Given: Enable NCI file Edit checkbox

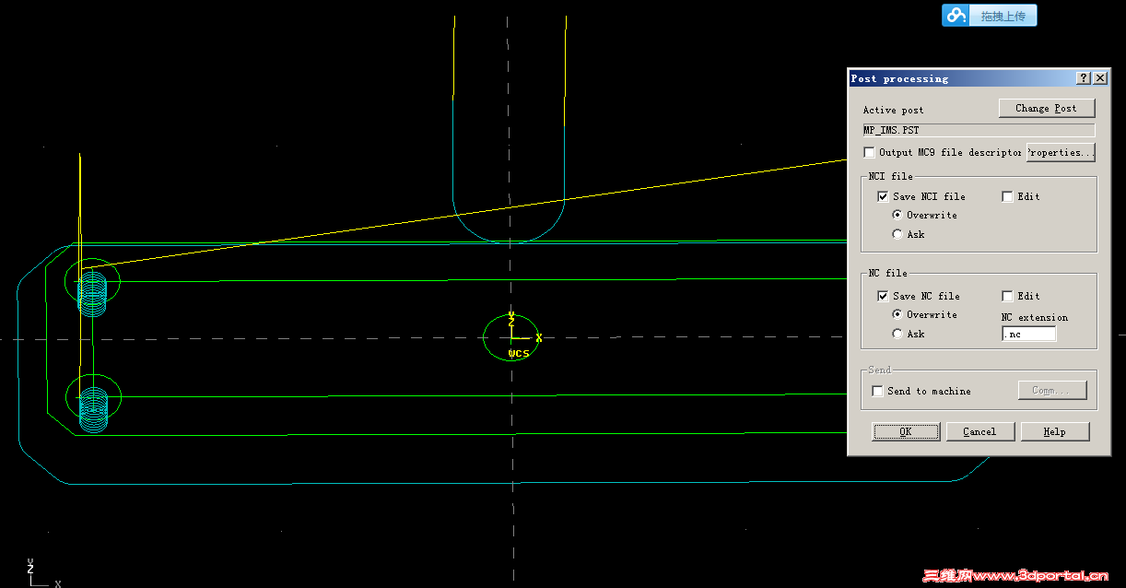Looking at the screenshot, I should pyautogui.click(x=1007, y=196).
